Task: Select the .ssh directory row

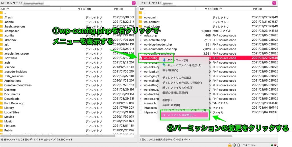Action: 67,63
